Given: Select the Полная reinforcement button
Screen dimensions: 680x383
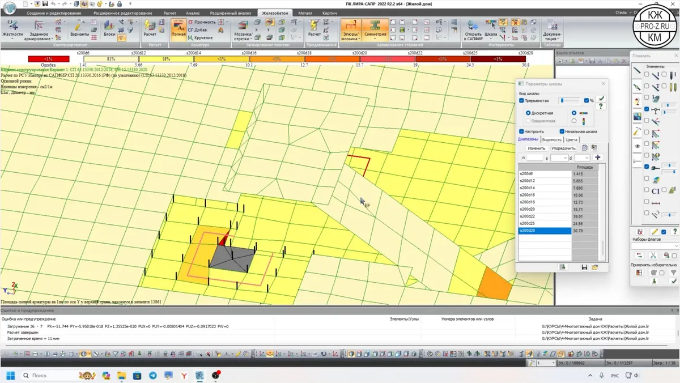Looking at the screenshot, I should [178, 29].
